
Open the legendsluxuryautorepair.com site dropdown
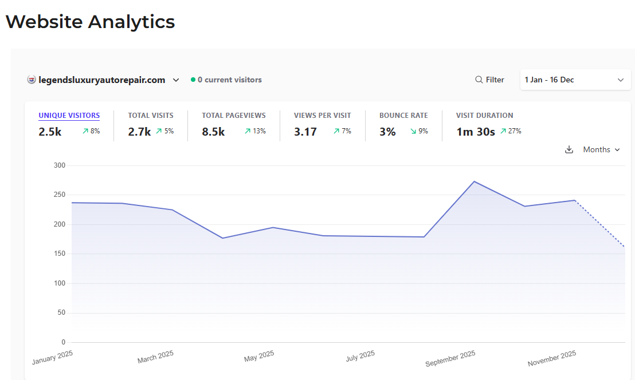click(103, 80)
